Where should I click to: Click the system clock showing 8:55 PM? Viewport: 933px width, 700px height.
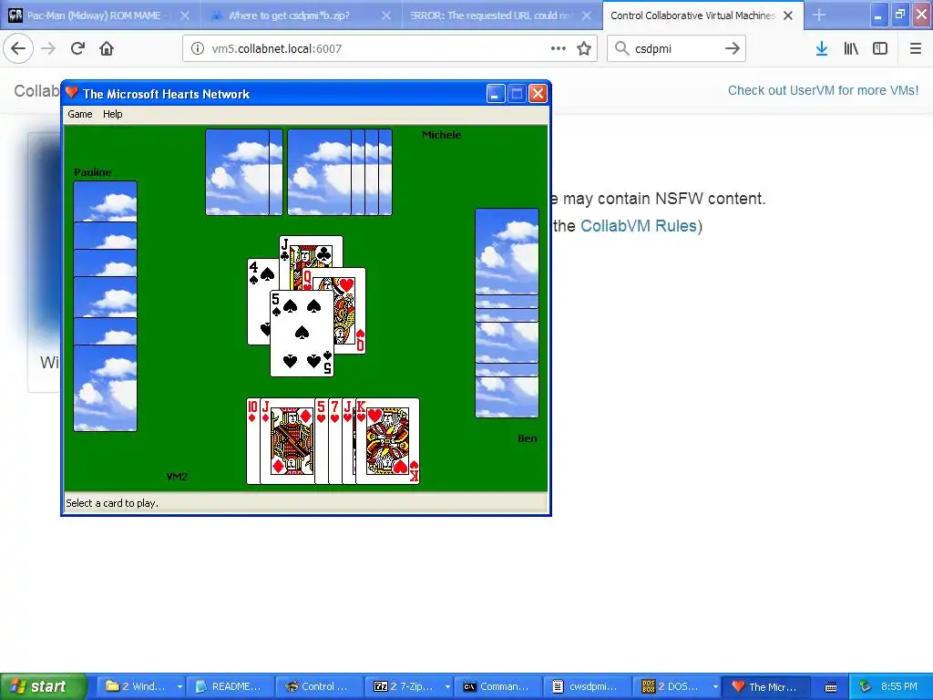[898, 686]
